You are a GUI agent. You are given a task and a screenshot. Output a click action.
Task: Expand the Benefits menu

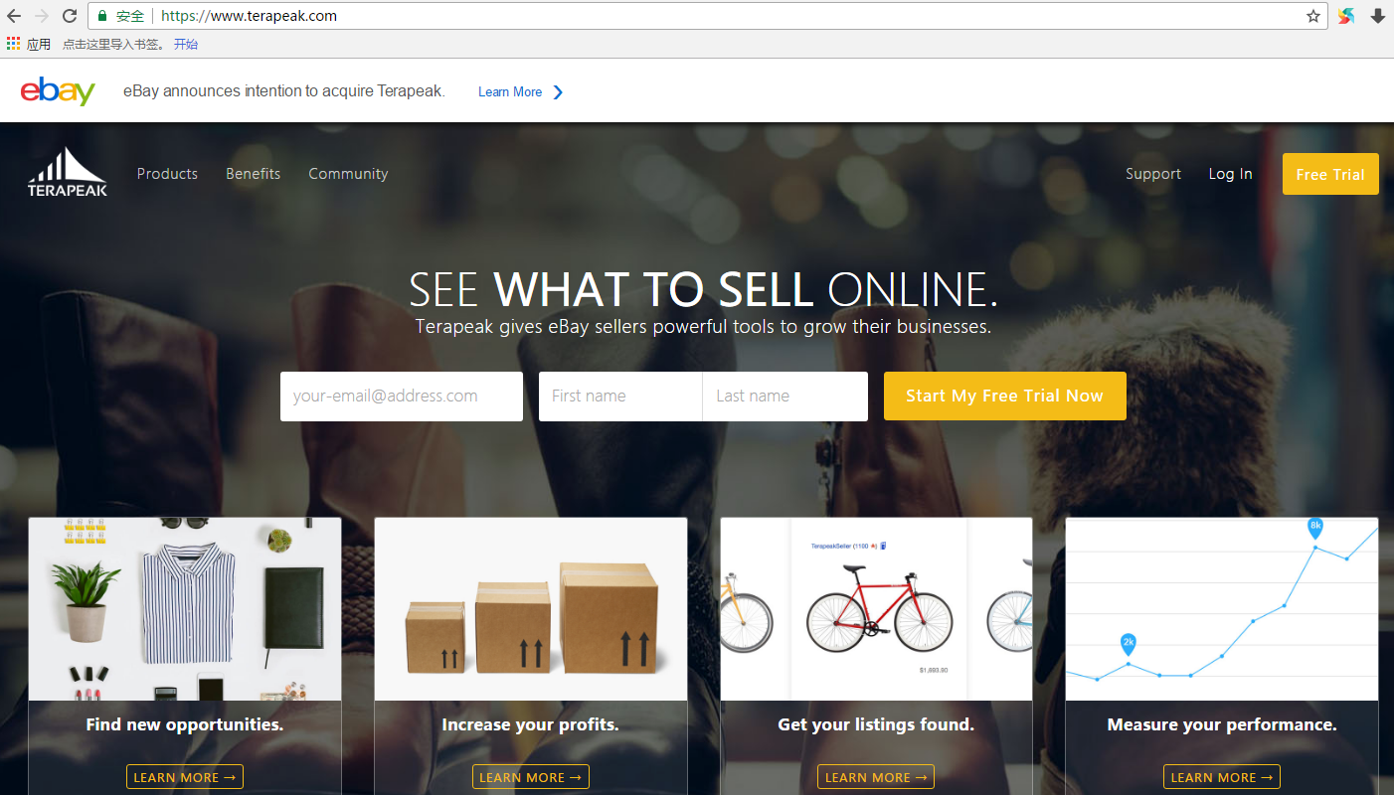(x=253, y=174)
